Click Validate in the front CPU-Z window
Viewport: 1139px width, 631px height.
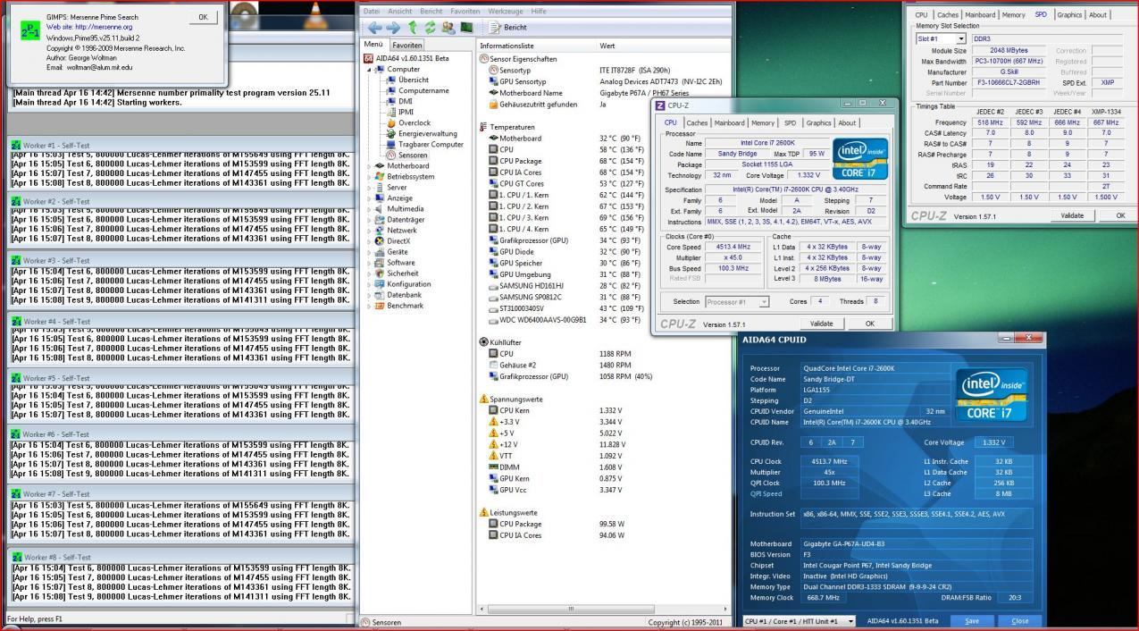pos(821,324)
